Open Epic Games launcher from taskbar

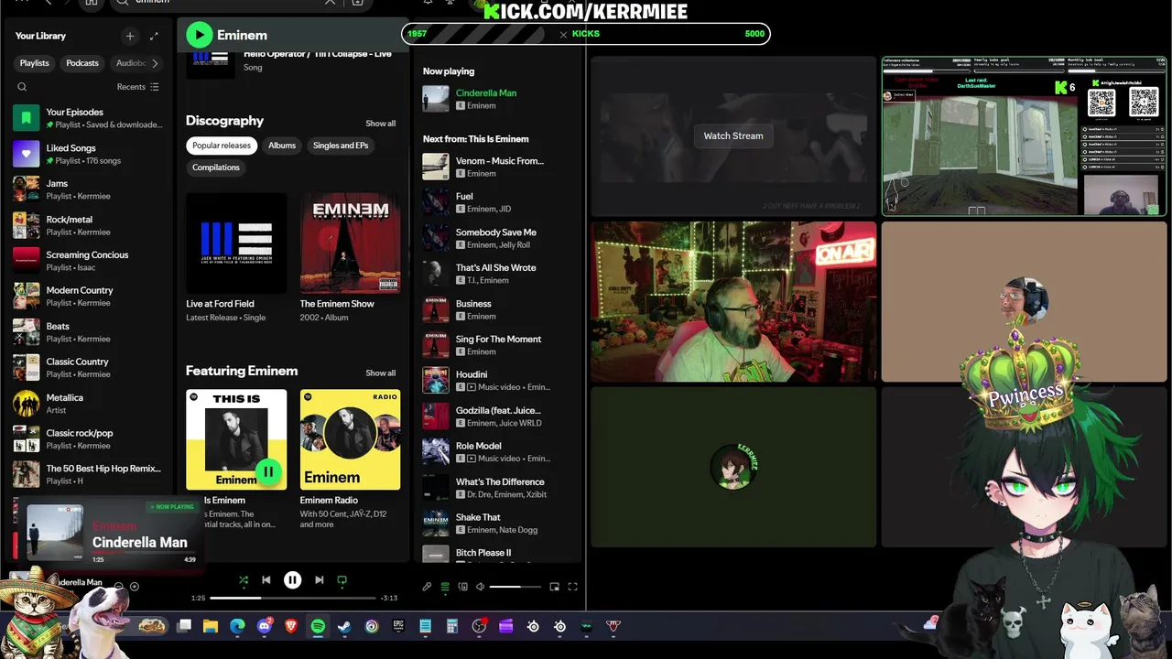coord(398,626)
